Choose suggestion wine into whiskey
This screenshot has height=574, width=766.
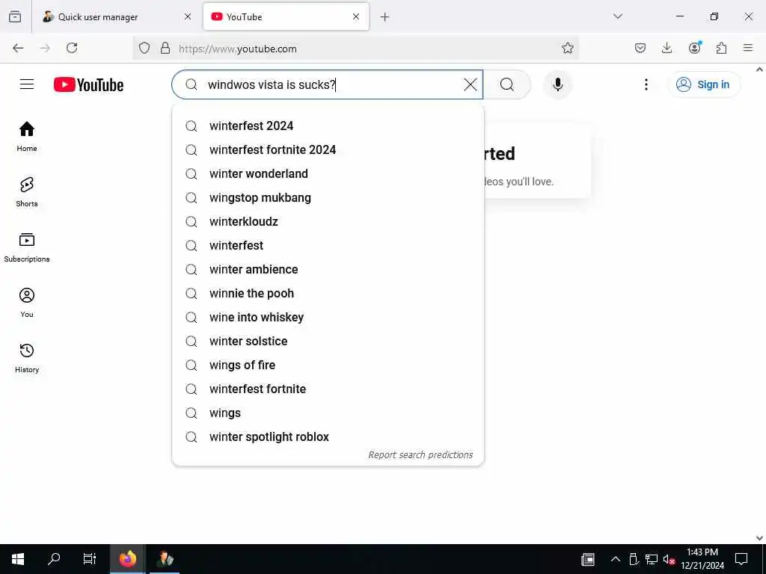[x=328, y=317]
